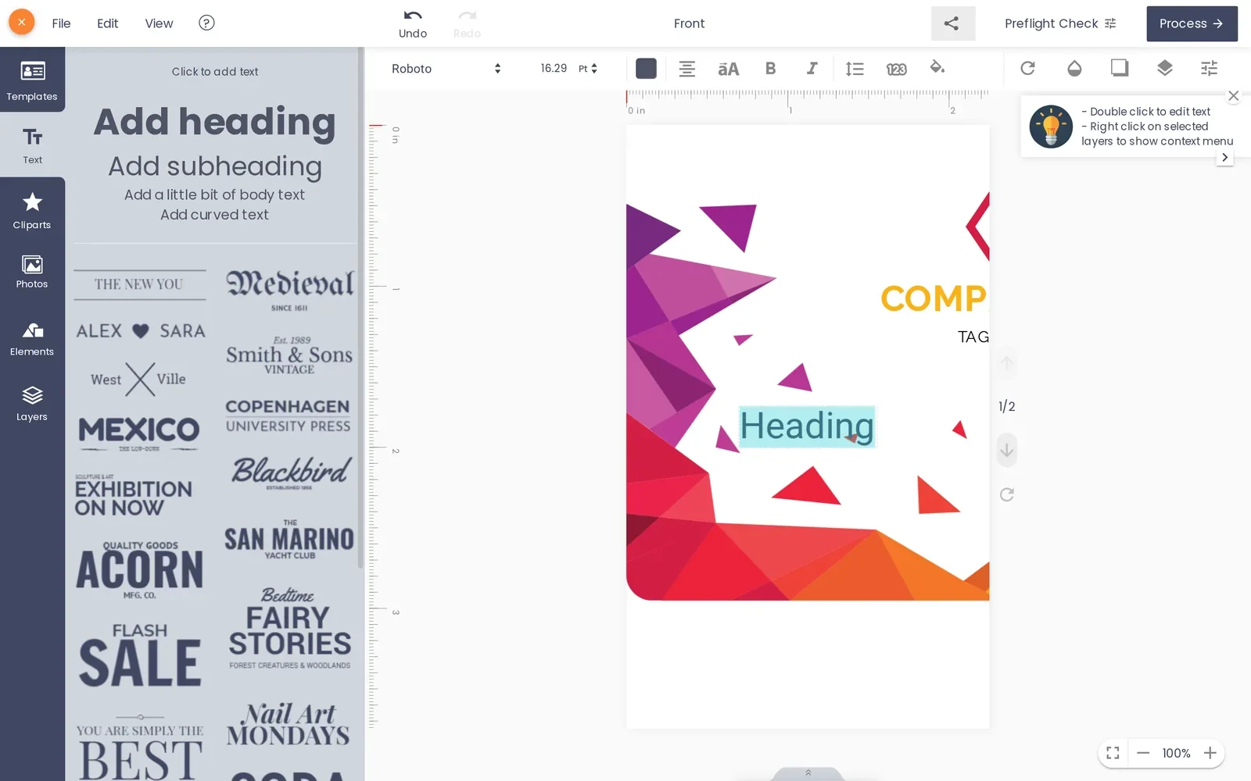Open the Cliparts sidebar panel
This screenshot has height=781, width=1251.
click(x=32, y=211)
